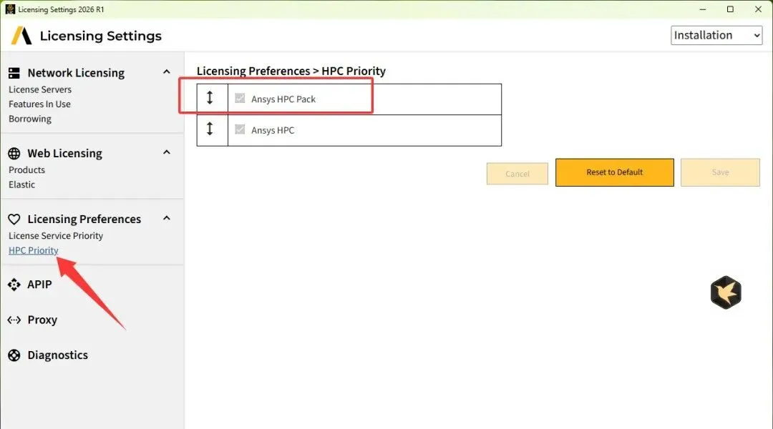773x429 pixels.
Task: Collapse the Licensing Preferences section
Action: coord(167,217)
